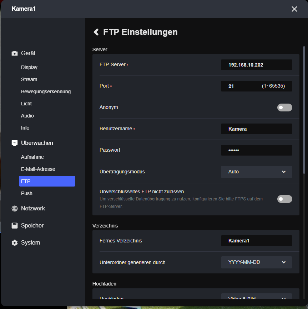308x309 pixels.
Task: Open the Push notification settings
Action: 27,193
